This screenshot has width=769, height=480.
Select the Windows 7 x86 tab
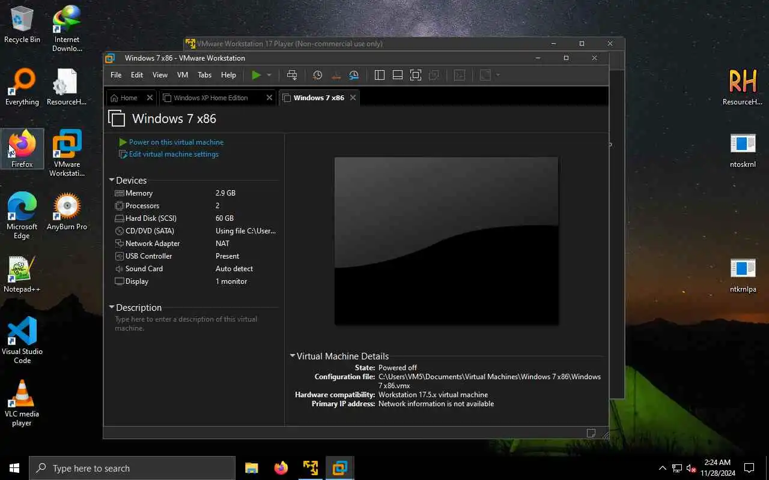point(319,98)
